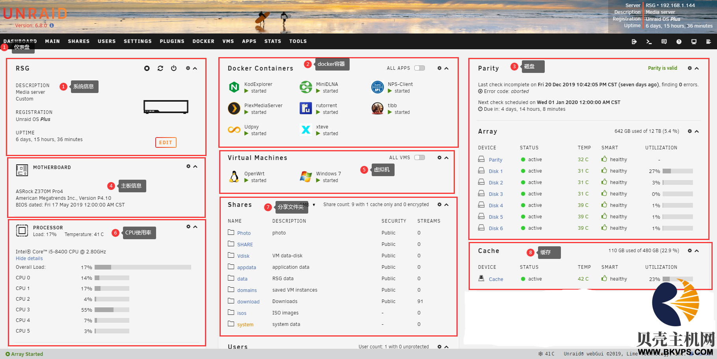
Task: Open the STATS tab
Action: (273, 41)
